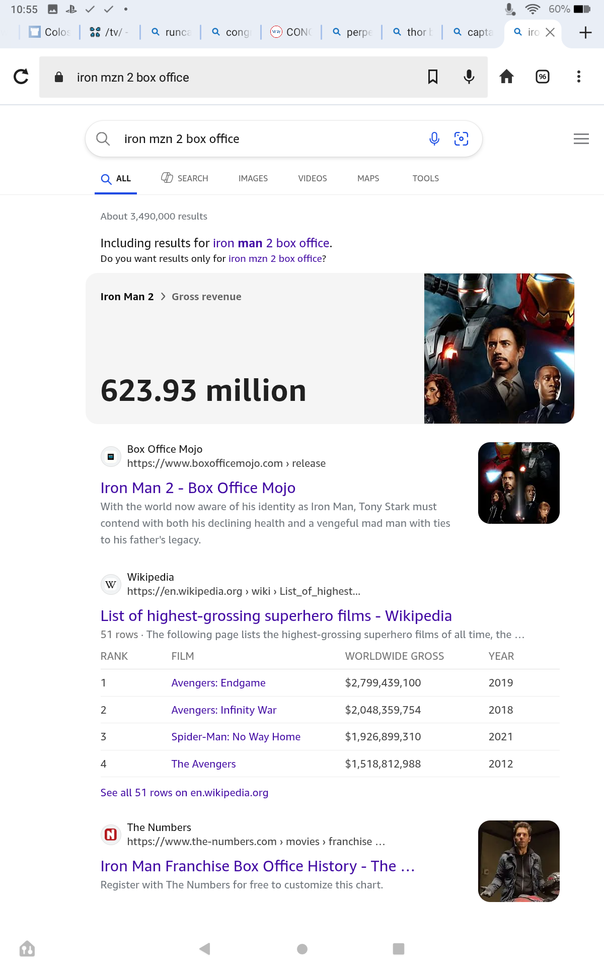The width and height of the screenshot is (604, 967).
Task: Click the search magnifier icon in search box
Action: 103,139
